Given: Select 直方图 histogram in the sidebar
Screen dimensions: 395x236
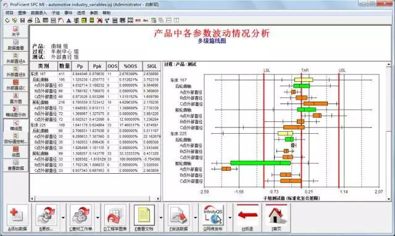Looking at the screenshot, I should pos(15,99).
